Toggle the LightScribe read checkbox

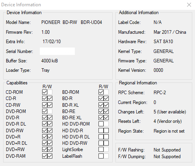[x=101, y=150]
